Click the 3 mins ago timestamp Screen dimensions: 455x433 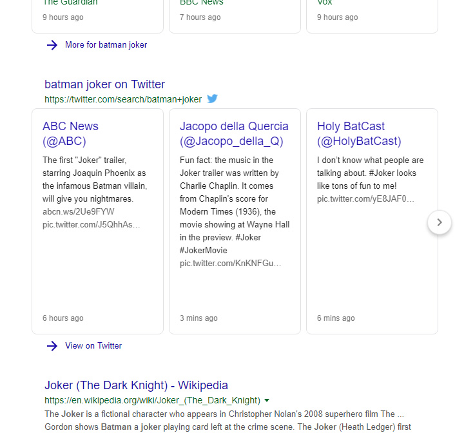198,318
